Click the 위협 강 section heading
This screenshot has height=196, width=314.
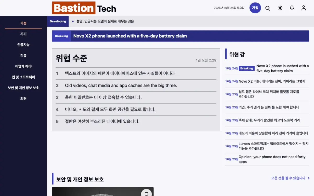(237, 54)
